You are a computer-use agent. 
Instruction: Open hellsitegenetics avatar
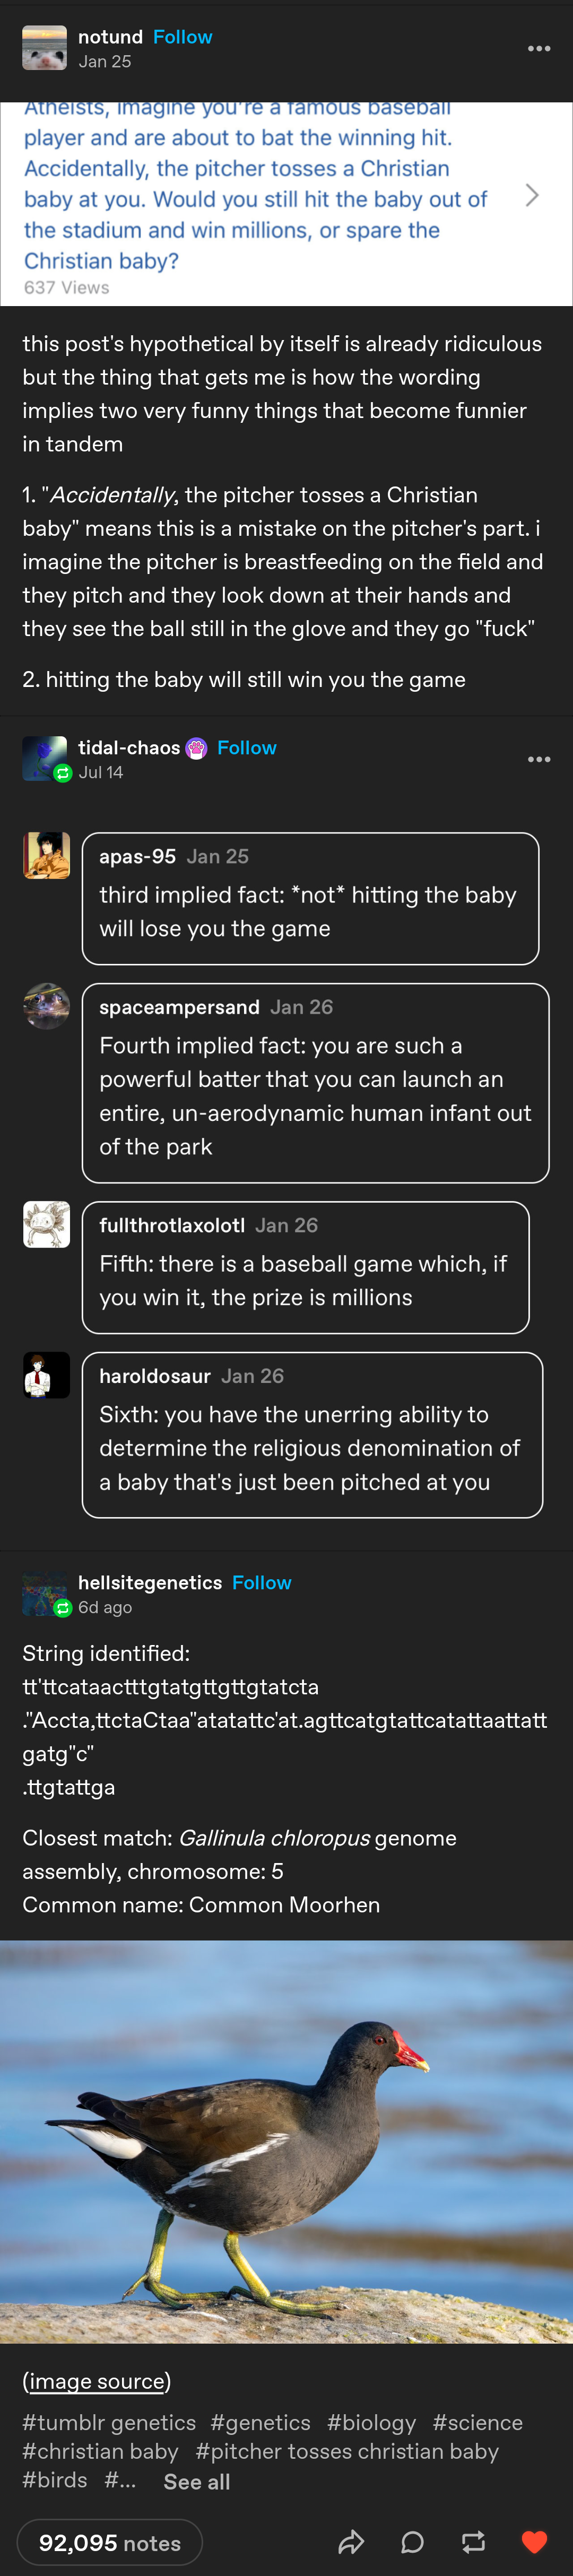coord(45,1593)
